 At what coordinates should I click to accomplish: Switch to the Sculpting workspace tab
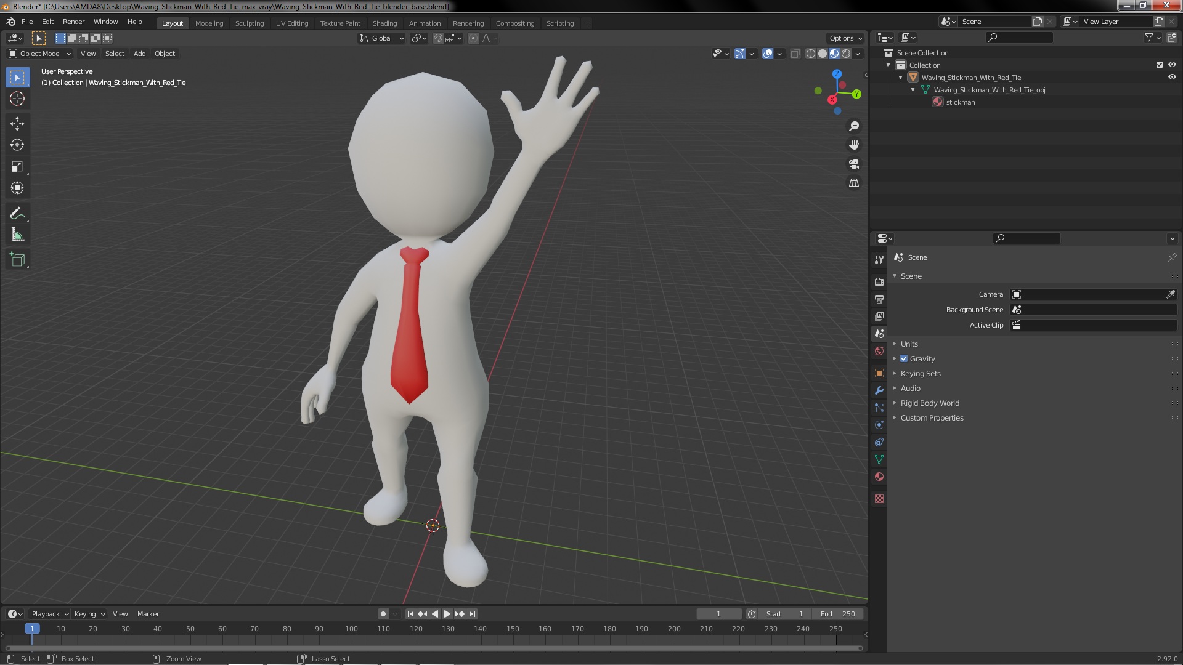pos(249,23)
